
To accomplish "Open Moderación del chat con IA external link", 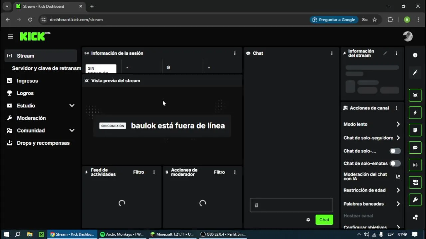I will pos(398,177).
